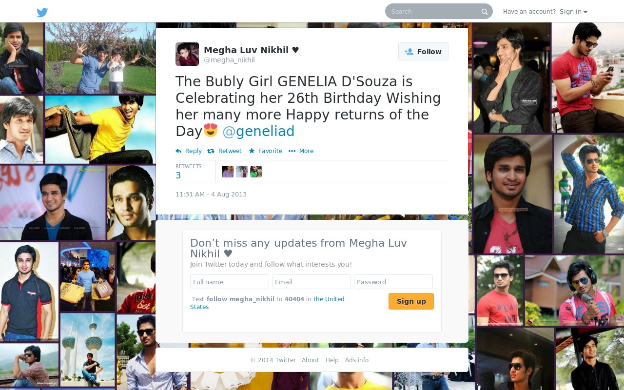View the third retweeter's avatar
This screenshot has height=390, width=624.
[x=256, y=172]
